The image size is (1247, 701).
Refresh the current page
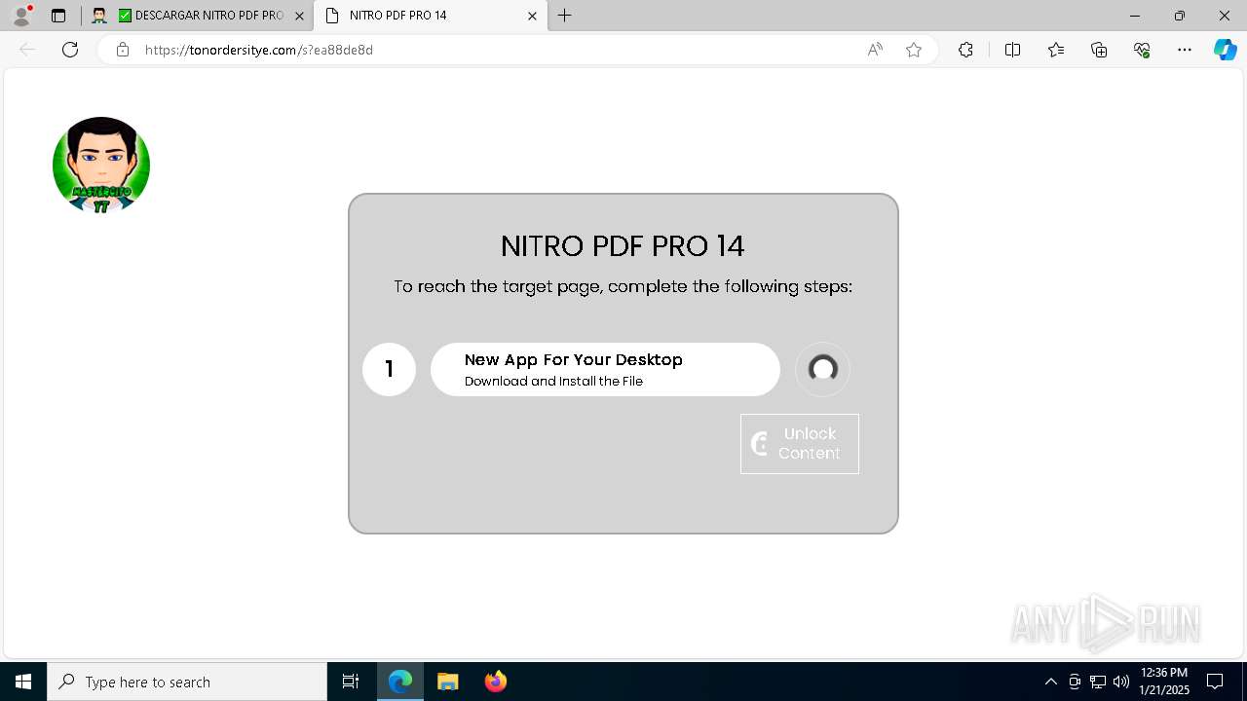pos(70,50)
